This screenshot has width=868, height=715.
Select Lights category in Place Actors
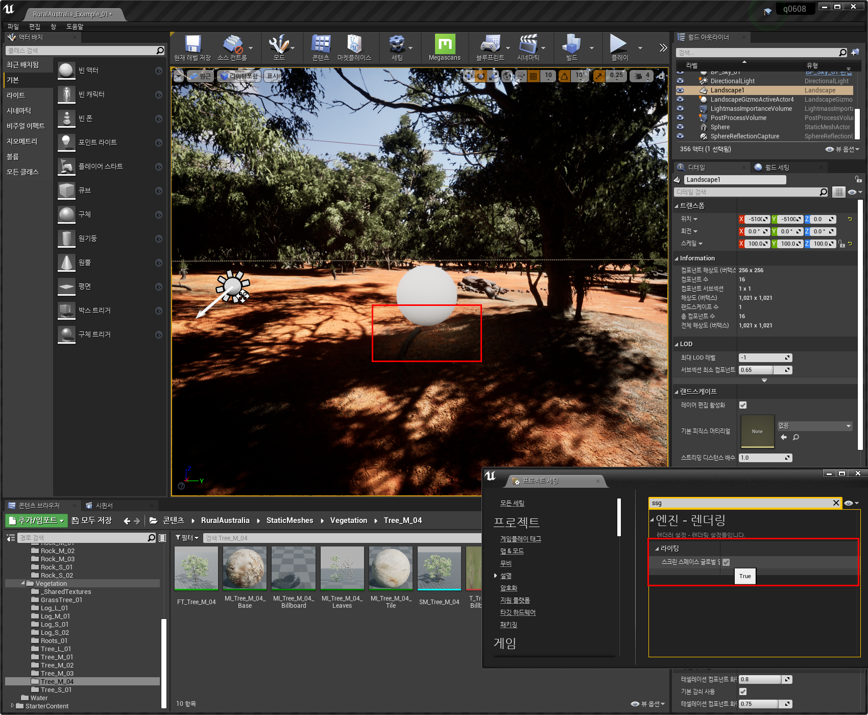point(16,96)
